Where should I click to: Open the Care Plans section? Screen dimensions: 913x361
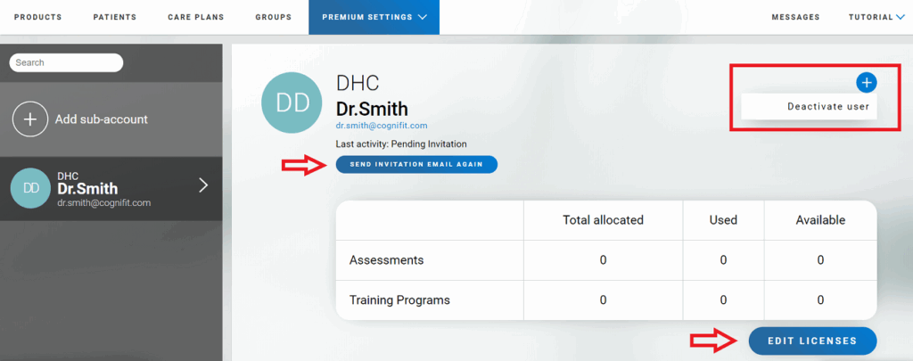[x=195, y=17]
